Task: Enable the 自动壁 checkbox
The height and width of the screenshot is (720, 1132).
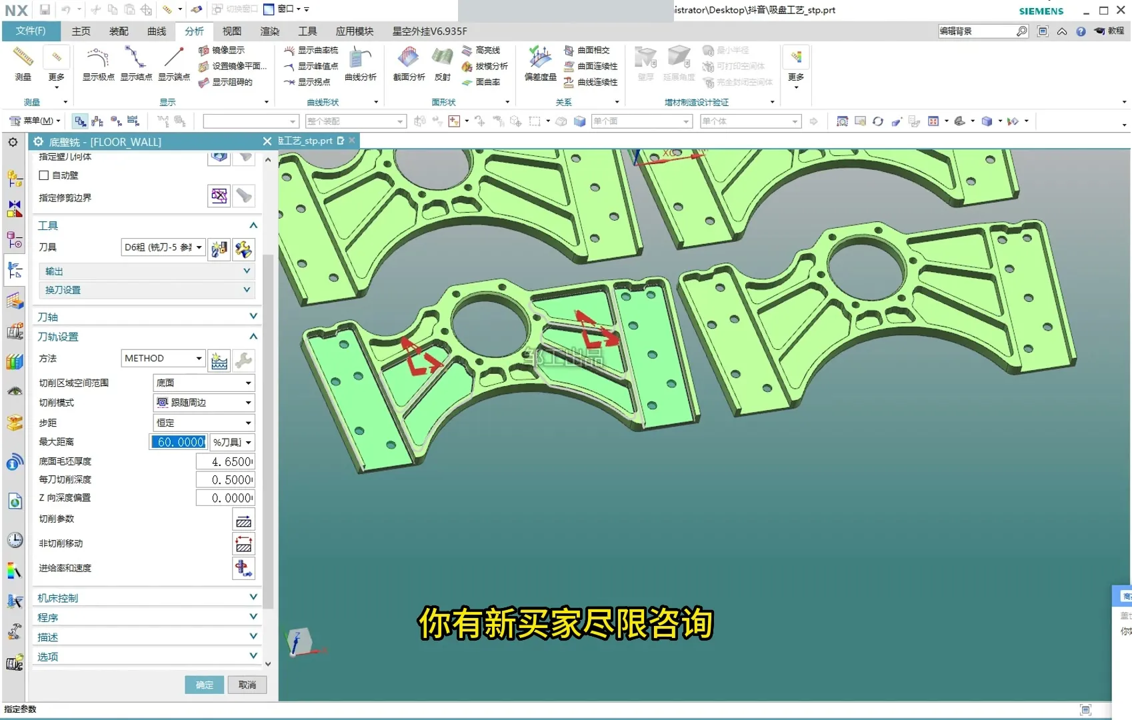Action: (44, 175)
